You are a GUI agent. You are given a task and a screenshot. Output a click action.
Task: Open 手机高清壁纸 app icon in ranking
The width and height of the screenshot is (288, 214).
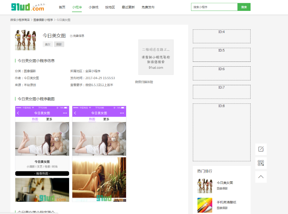tap(204, 205)
